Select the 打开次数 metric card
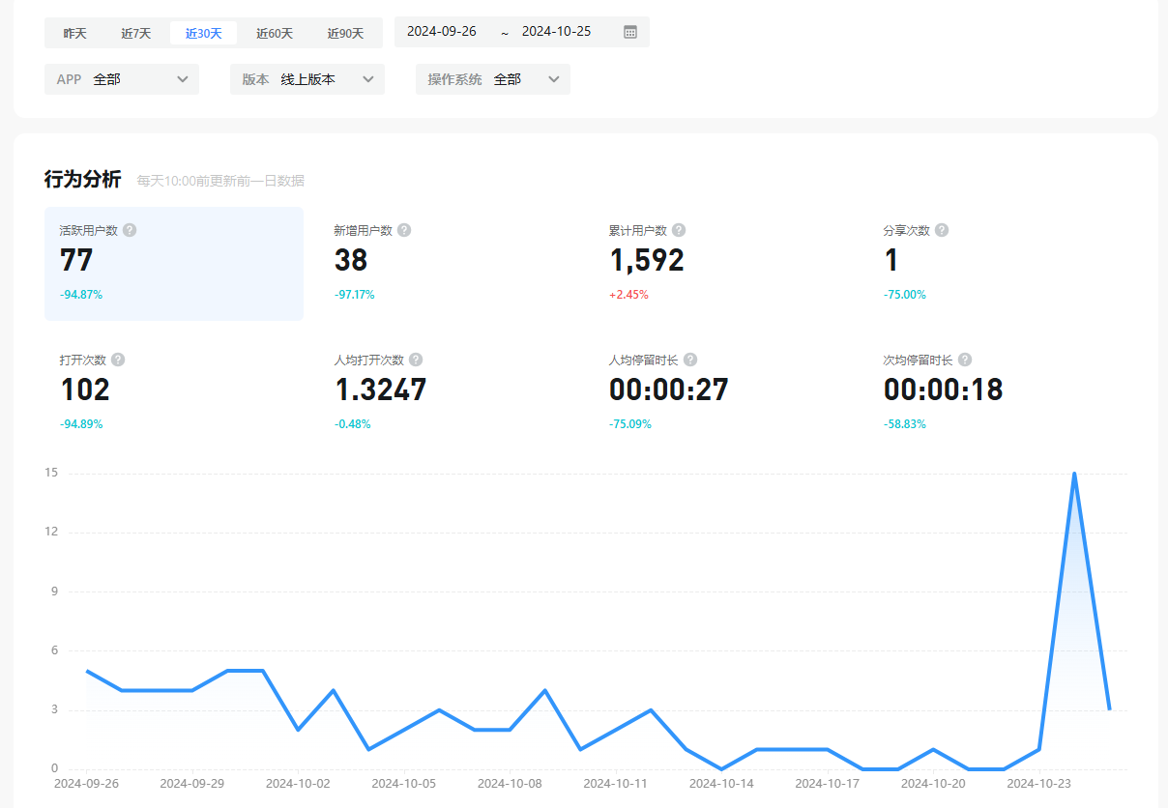 (x=174, y=391)
